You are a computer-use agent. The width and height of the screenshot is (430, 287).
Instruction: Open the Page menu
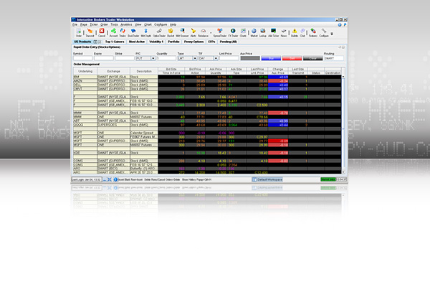(84, 24)
